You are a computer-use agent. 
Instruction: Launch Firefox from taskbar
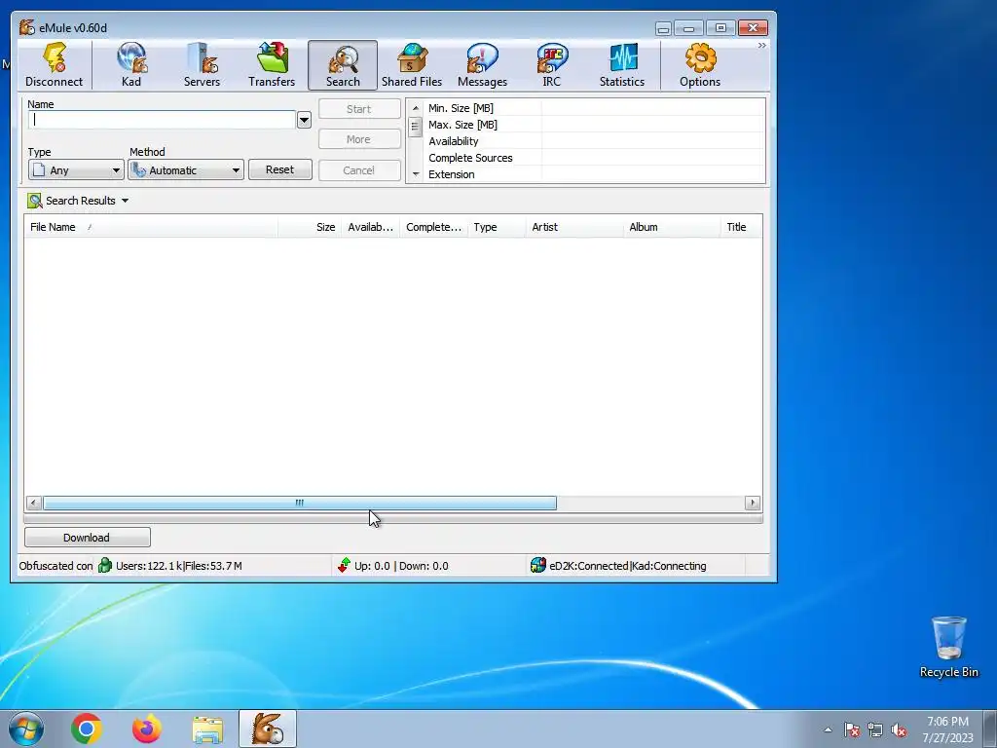pyautogui.click(x=147, y=729)
